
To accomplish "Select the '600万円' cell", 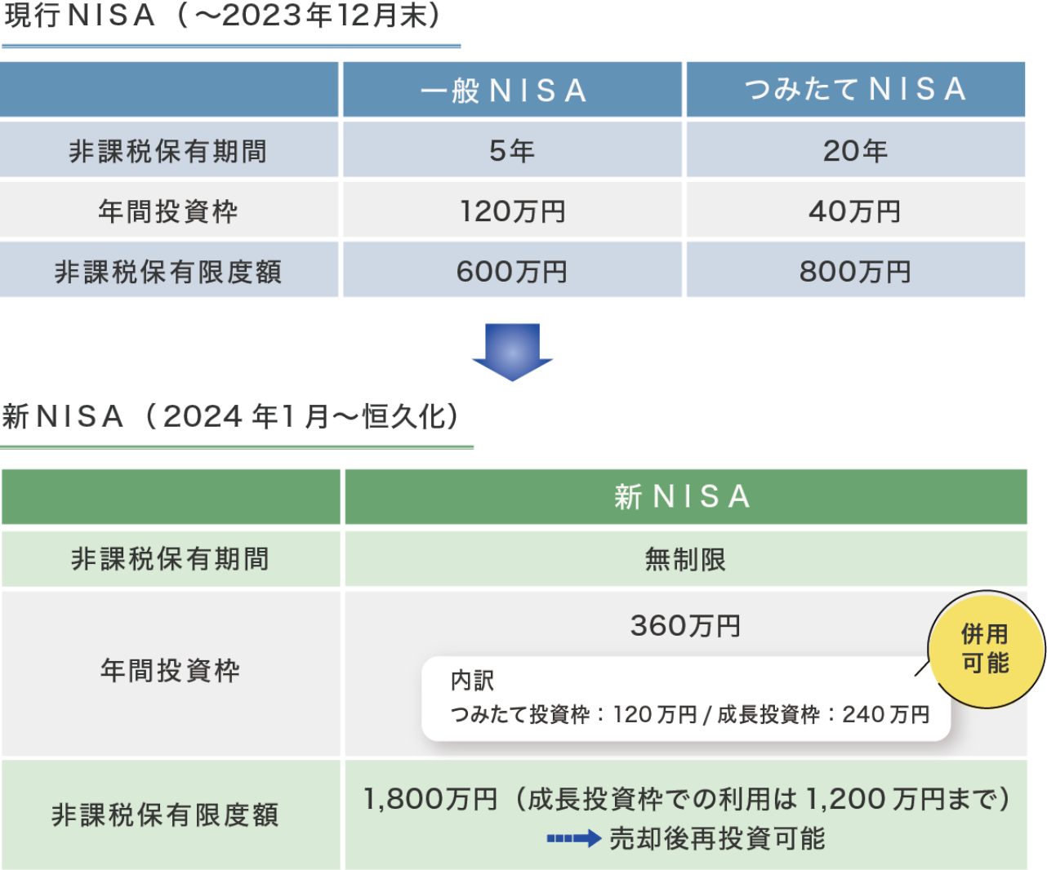I will [x=512, y=271].
